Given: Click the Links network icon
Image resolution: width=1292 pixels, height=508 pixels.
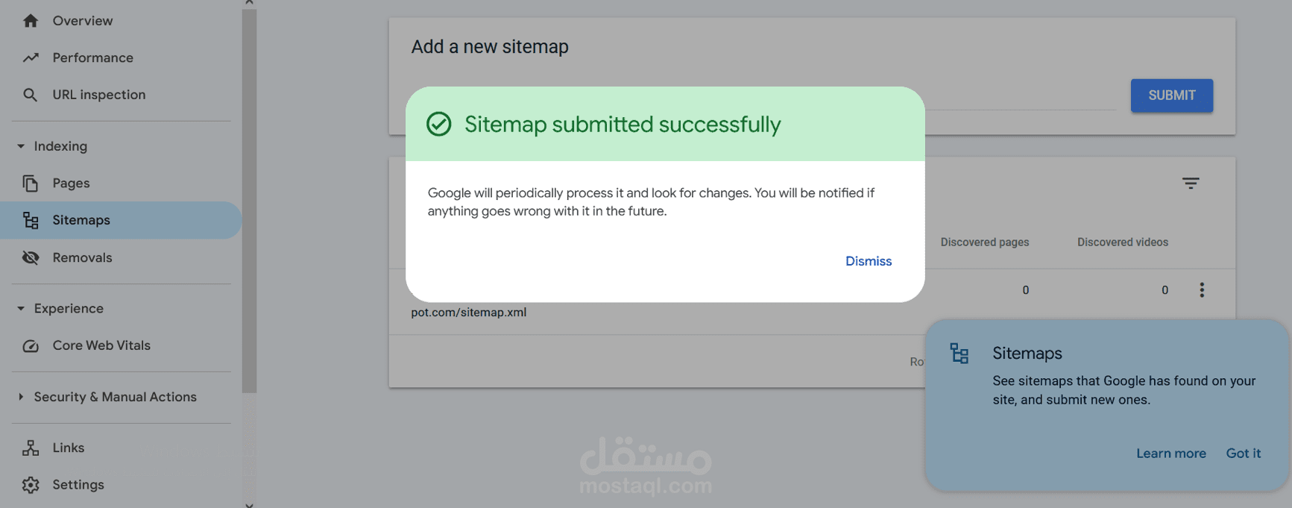Looking at the screenshot, I should pos(31,448).
